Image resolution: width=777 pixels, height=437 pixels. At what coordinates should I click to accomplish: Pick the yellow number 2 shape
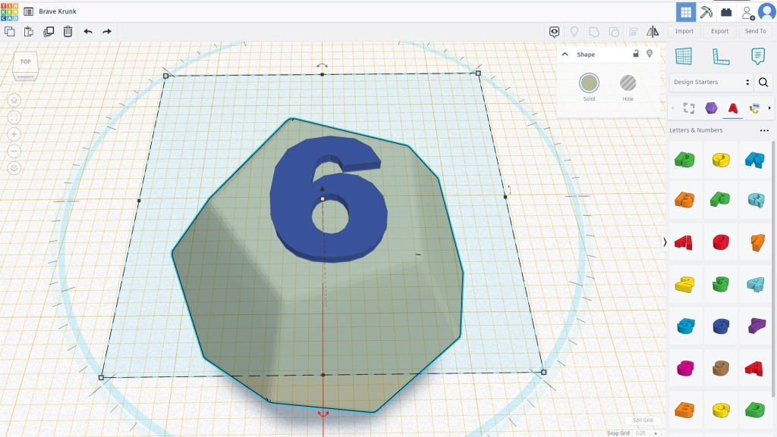684,284
